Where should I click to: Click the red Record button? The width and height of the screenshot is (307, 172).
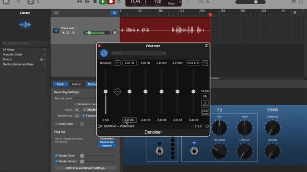tap(111, 2)
